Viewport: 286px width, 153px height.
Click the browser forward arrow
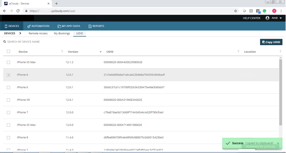coord(11,11)
